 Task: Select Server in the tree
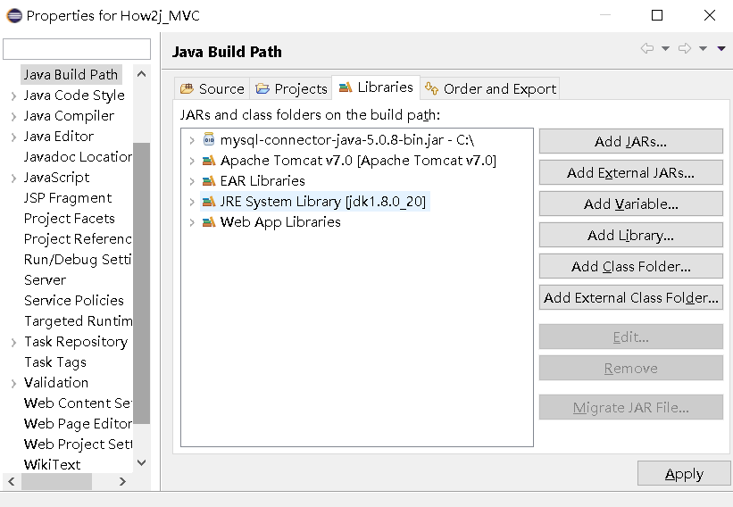pyautogui.click(x=45, y=280)
